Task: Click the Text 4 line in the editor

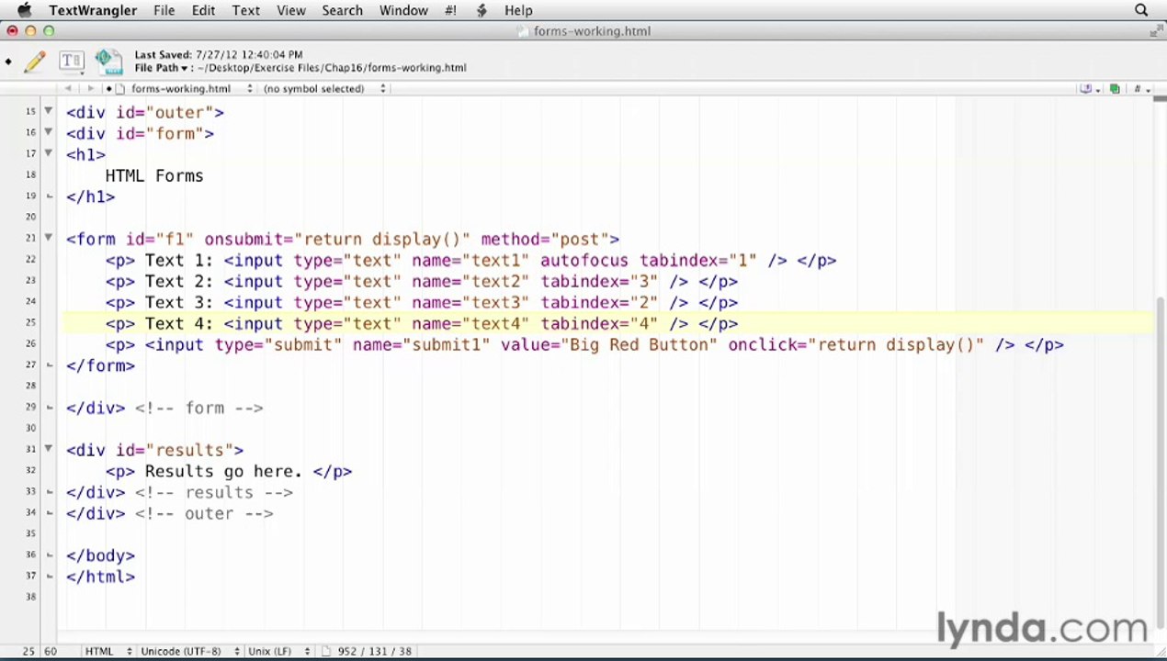Action: [x=607, y=323]
